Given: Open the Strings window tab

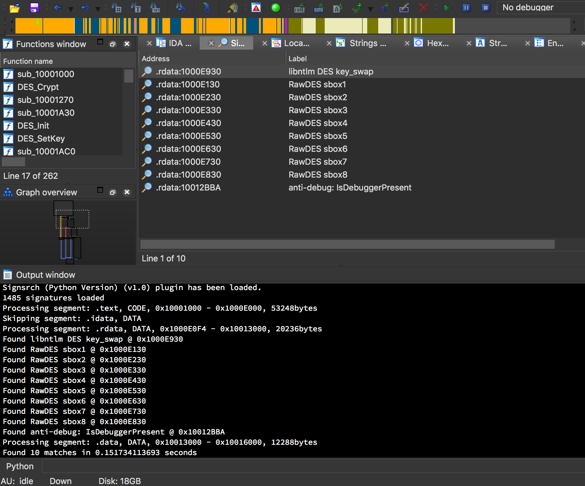Looking at the screenshot, I should 361,43.
